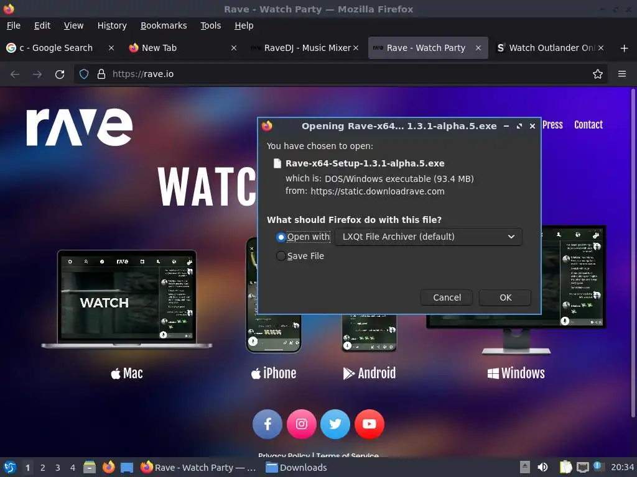Click the Mac download link
The height and width of the screenshot is (477, 637).
point(127,373)
